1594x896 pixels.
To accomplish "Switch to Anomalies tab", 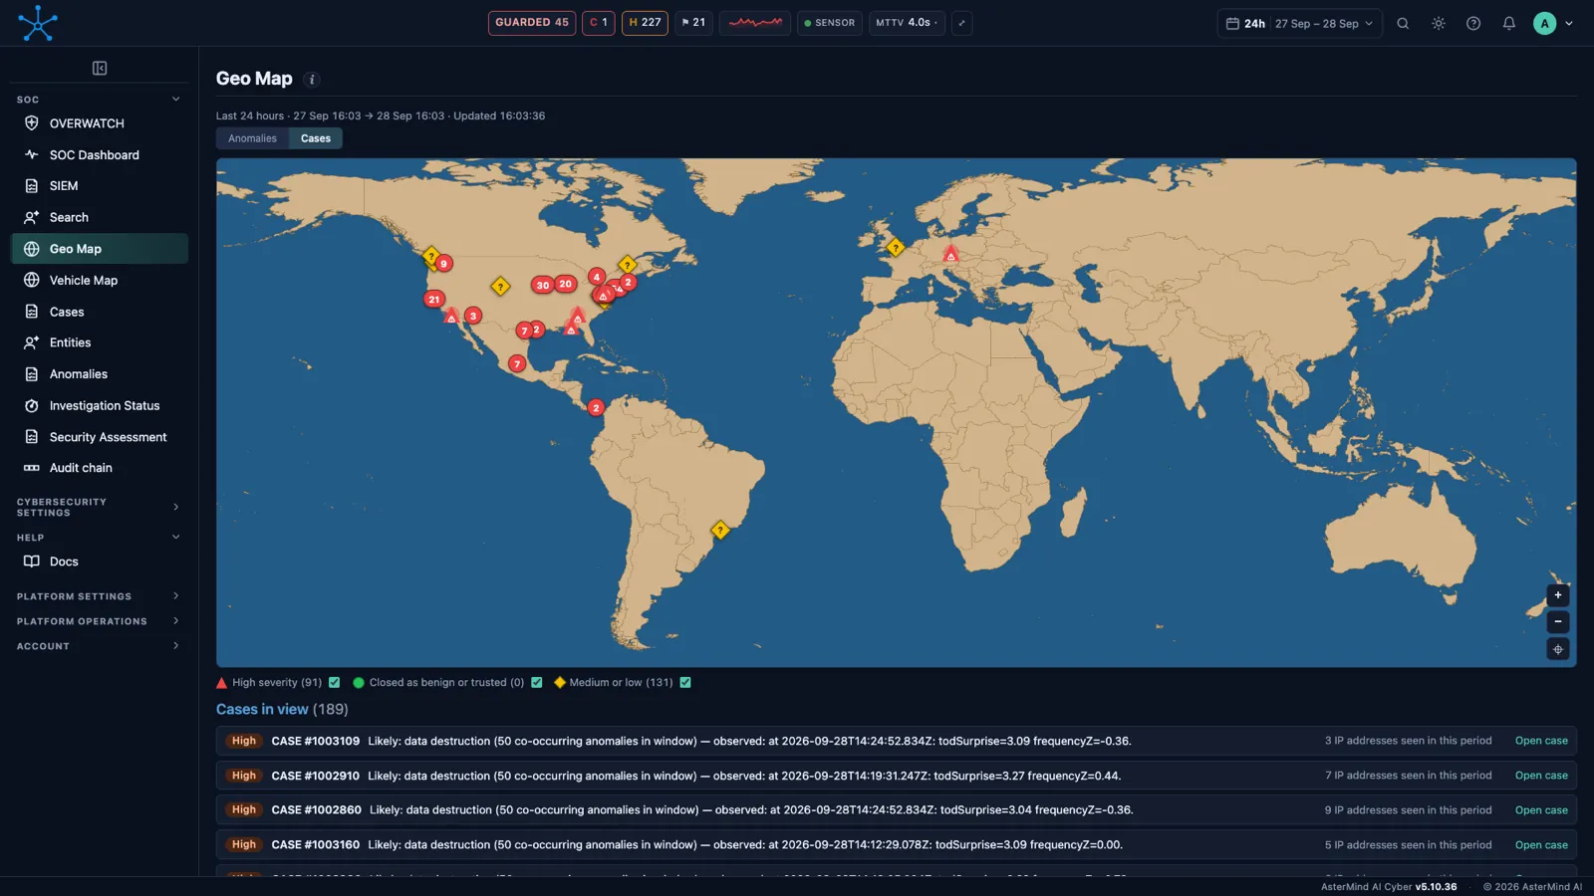I will click(252, 138).
